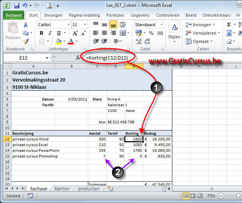This screenshot has height=203, width=242.
Task: Click the cell borders icon
Action: tap(42, 41)
